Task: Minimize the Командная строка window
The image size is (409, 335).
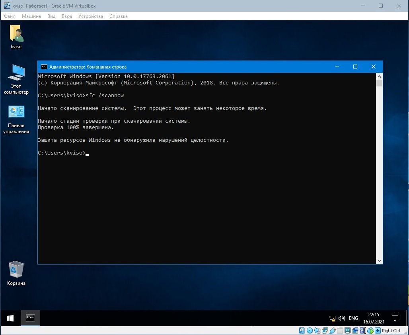Action: [x=337, y=67]
